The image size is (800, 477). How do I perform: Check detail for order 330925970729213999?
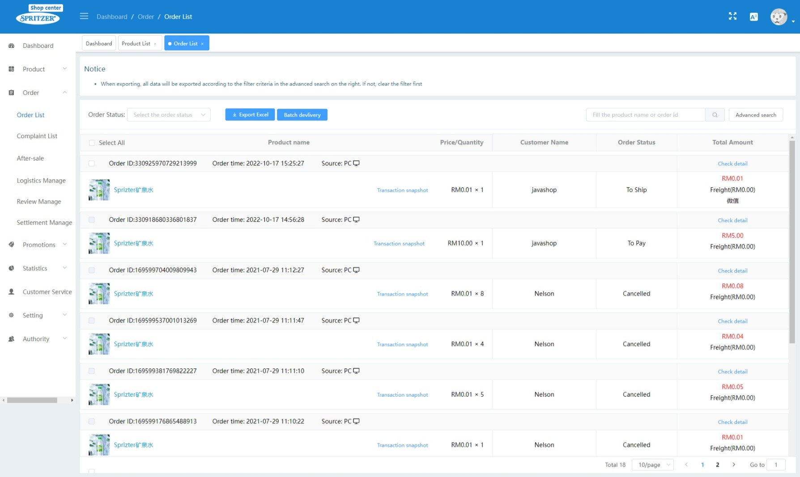732,164
